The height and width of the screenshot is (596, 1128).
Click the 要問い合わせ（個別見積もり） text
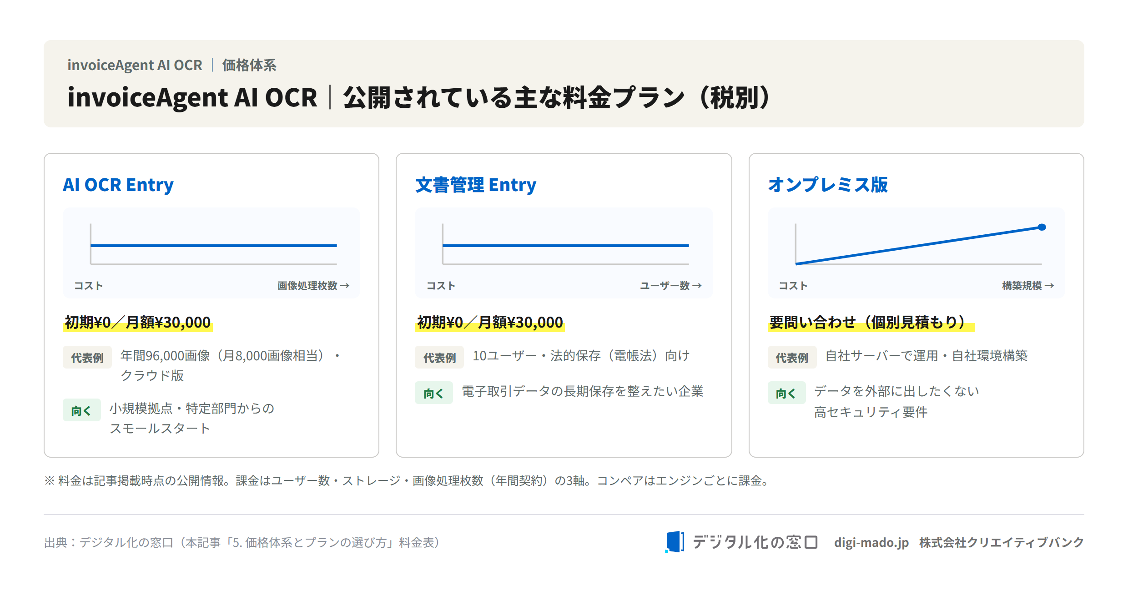tap(871, 323)
